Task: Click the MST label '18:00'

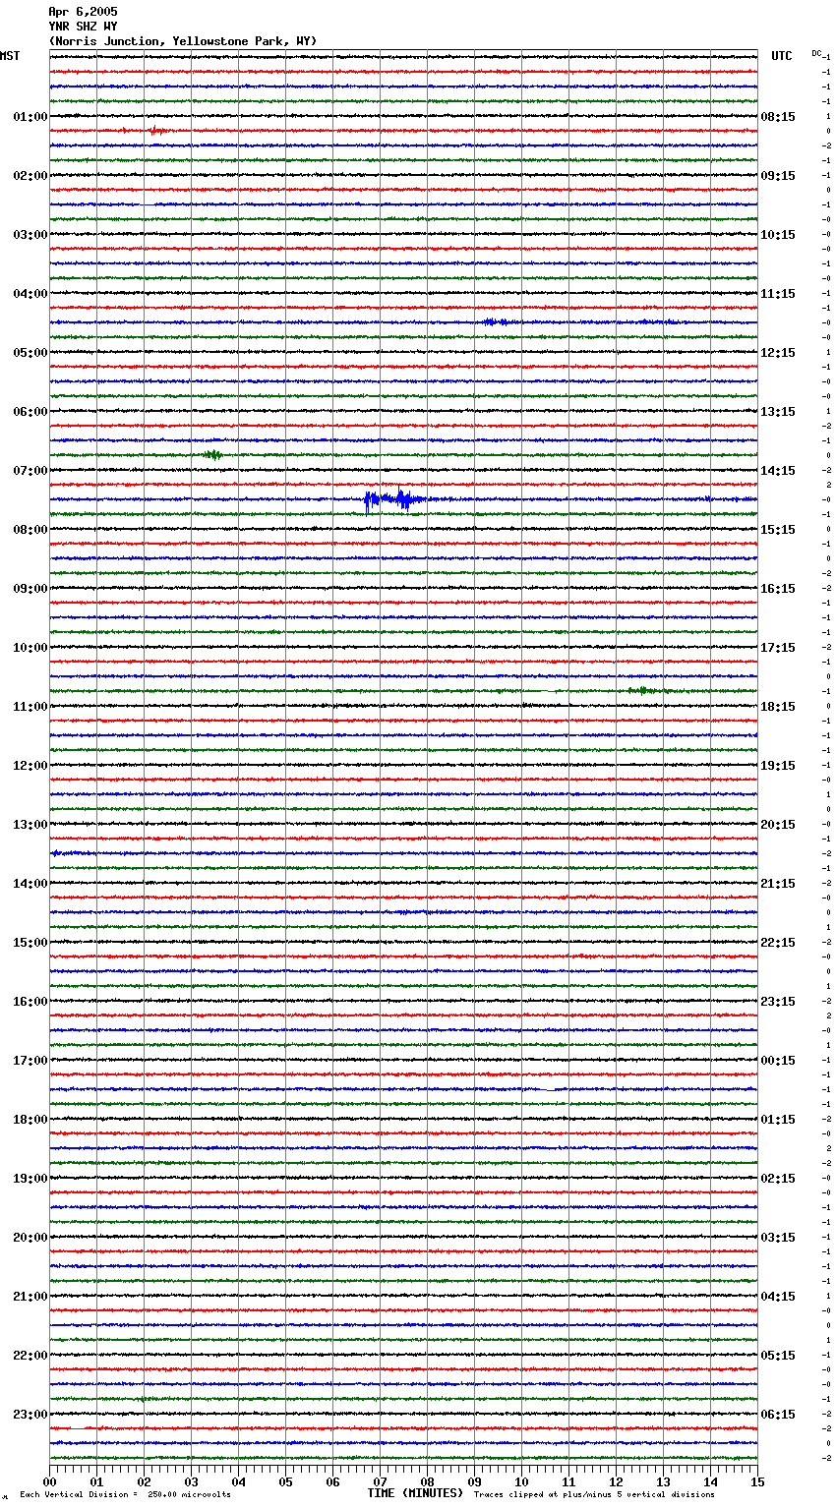Action: 30,1120
